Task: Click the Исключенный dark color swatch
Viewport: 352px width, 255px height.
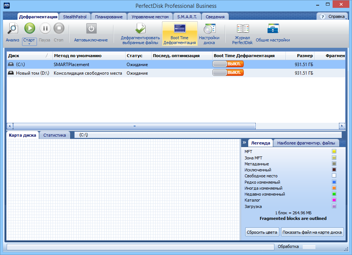Action: [334, 170]
